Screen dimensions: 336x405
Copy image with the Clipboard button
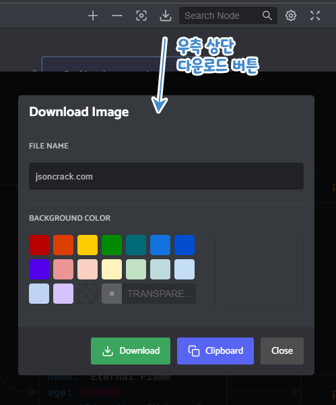pyautogui.click(x=215, y=351)
